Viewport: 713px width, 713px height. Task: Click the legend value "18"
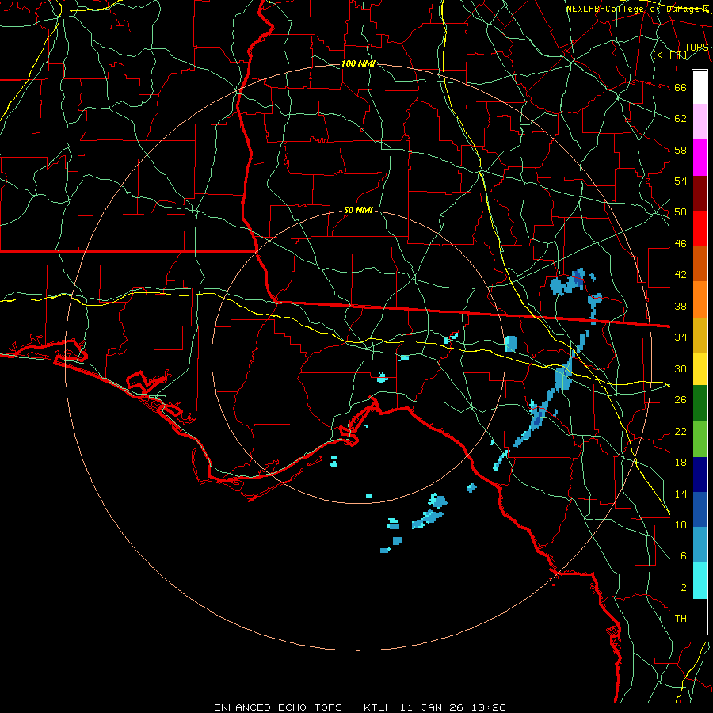pyautogui.click(x=681, y=463)
